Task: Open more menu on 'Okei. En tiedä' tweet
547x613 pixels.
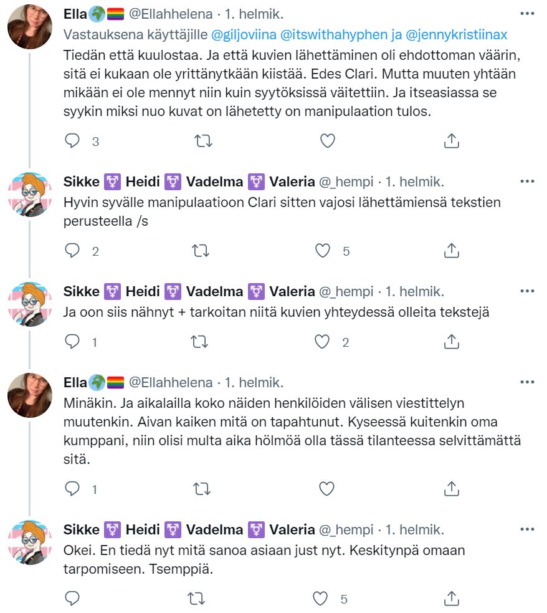Action: (x=527, y=529)
